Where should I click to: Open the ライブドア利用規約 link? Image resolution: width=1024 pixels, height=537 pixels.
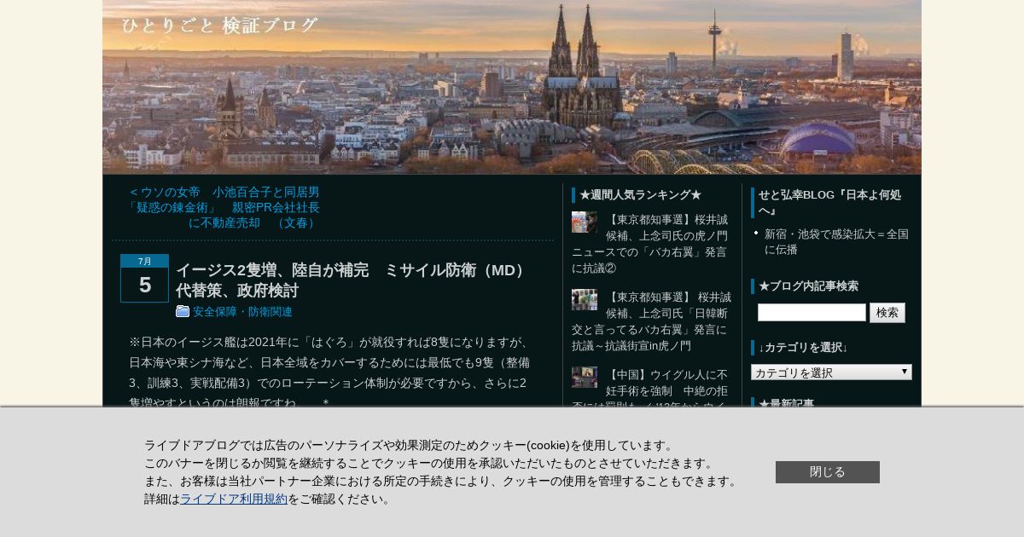point(234,499)
